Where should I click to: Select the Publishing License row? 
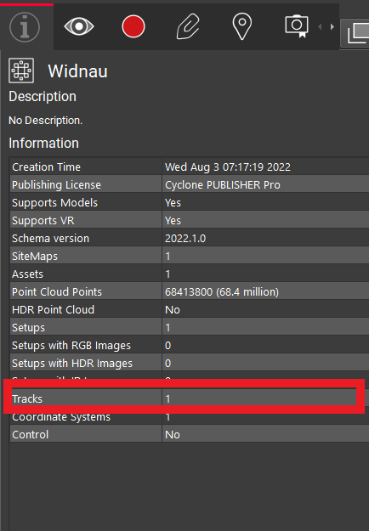pyautogui.click(x=189, y=184)
